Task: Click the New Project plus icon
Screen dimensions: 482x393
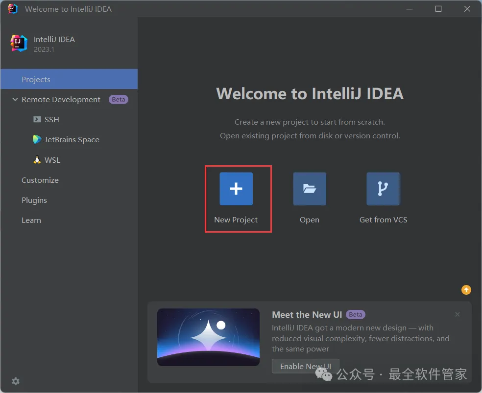Action: [236, 189]
